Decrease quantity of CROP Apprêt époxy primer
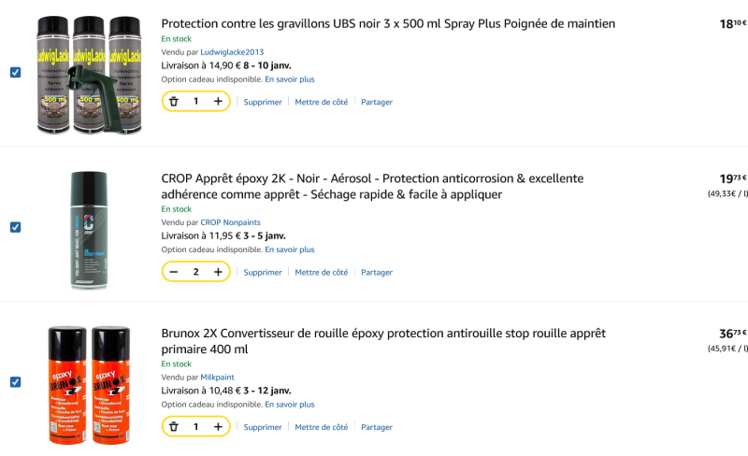Screen dimensions: 748x456 pos(174,272)
